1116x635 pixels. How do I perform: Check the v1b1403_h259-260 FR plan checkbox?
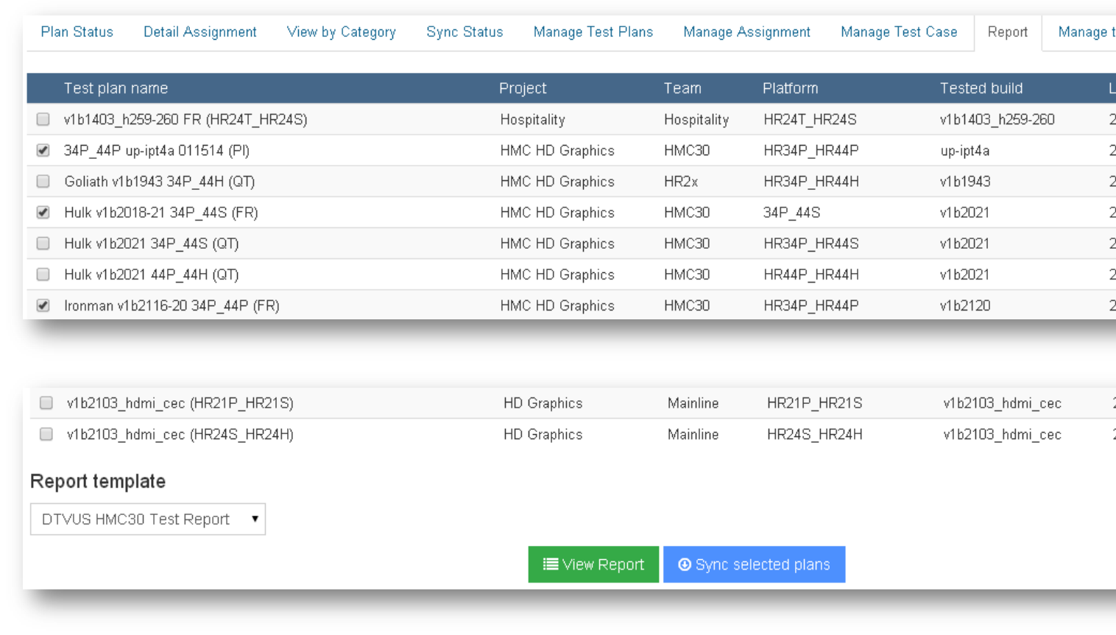[43, 119]
